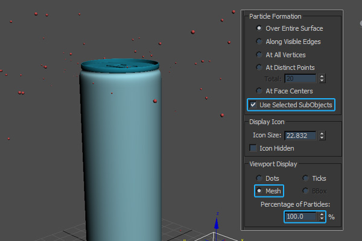Choose Along Visible Edges formation
Screen dimensions: 362x241
coord(259,42)
